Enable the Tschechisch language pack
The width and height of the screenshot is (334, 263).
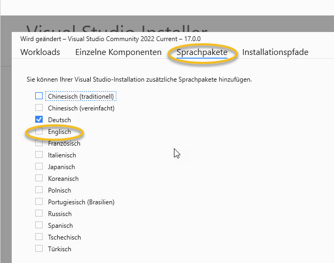[x=39, y=237]
